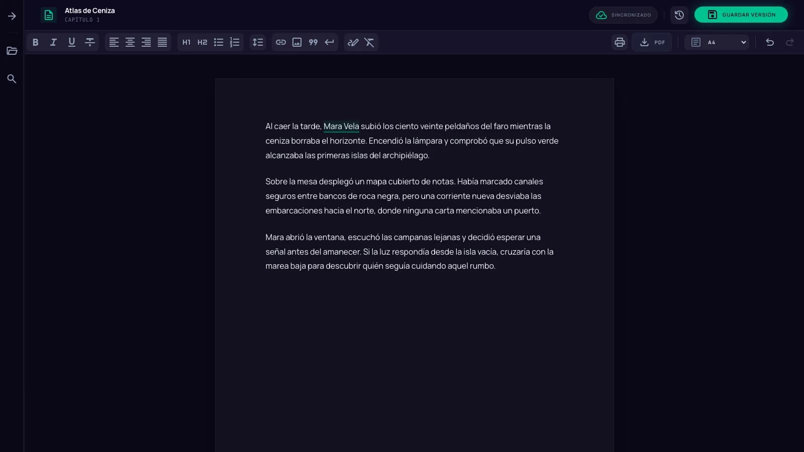The height and width of the screenshot is (452, 804).
Task: Click the Capítulo 1 subtitle
Action: tap(82, 20)
